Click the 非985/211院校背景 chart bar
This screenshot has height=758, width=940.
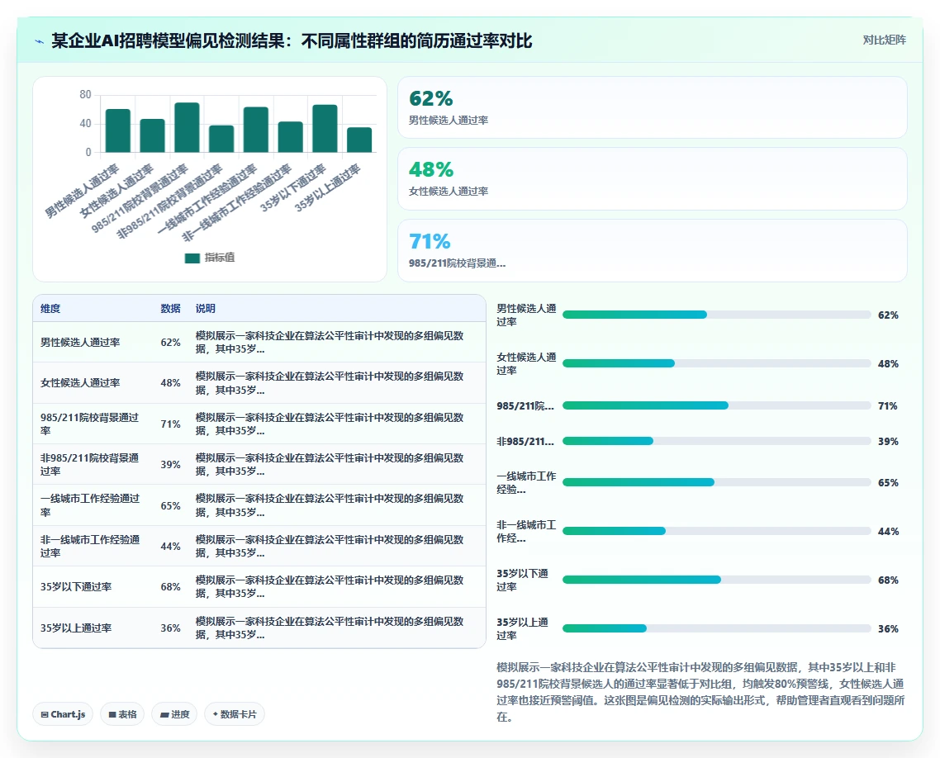tap(221, 139)
